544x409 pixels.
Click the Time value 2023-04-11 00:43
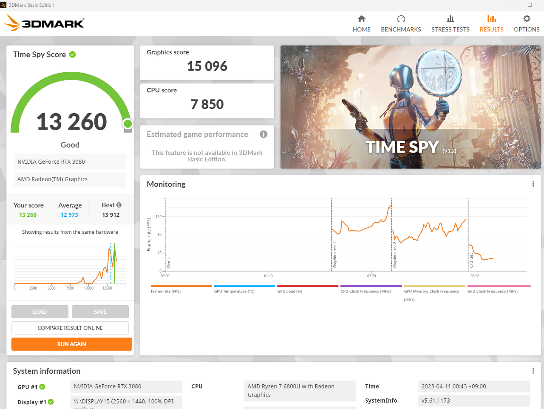474,386
